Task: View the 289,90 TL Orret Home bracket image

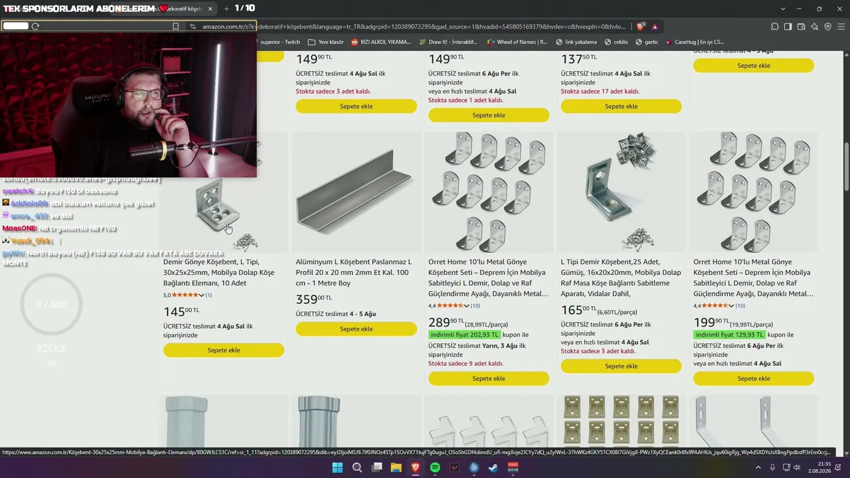Action: pyautogui.click(x=489, y=191)
